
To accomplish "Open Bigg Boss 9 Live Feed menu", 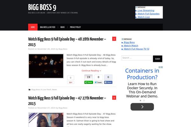I will [47, 27].
